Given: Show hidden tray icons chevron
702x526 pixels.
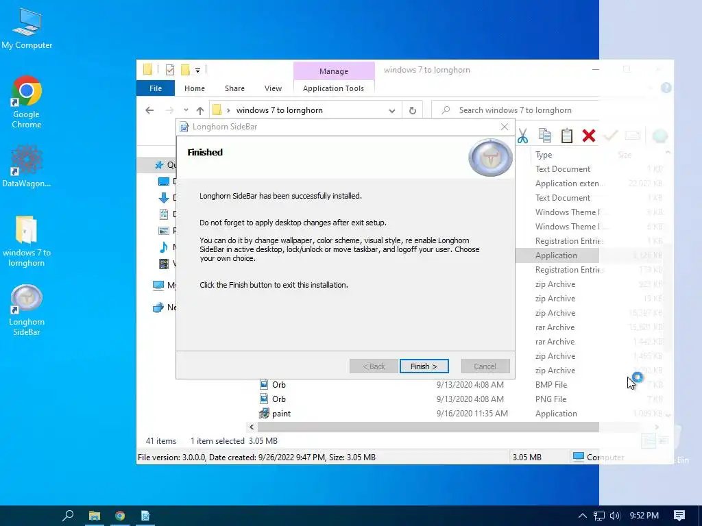Looking at the screenshot, I should (x=582, y=516).
